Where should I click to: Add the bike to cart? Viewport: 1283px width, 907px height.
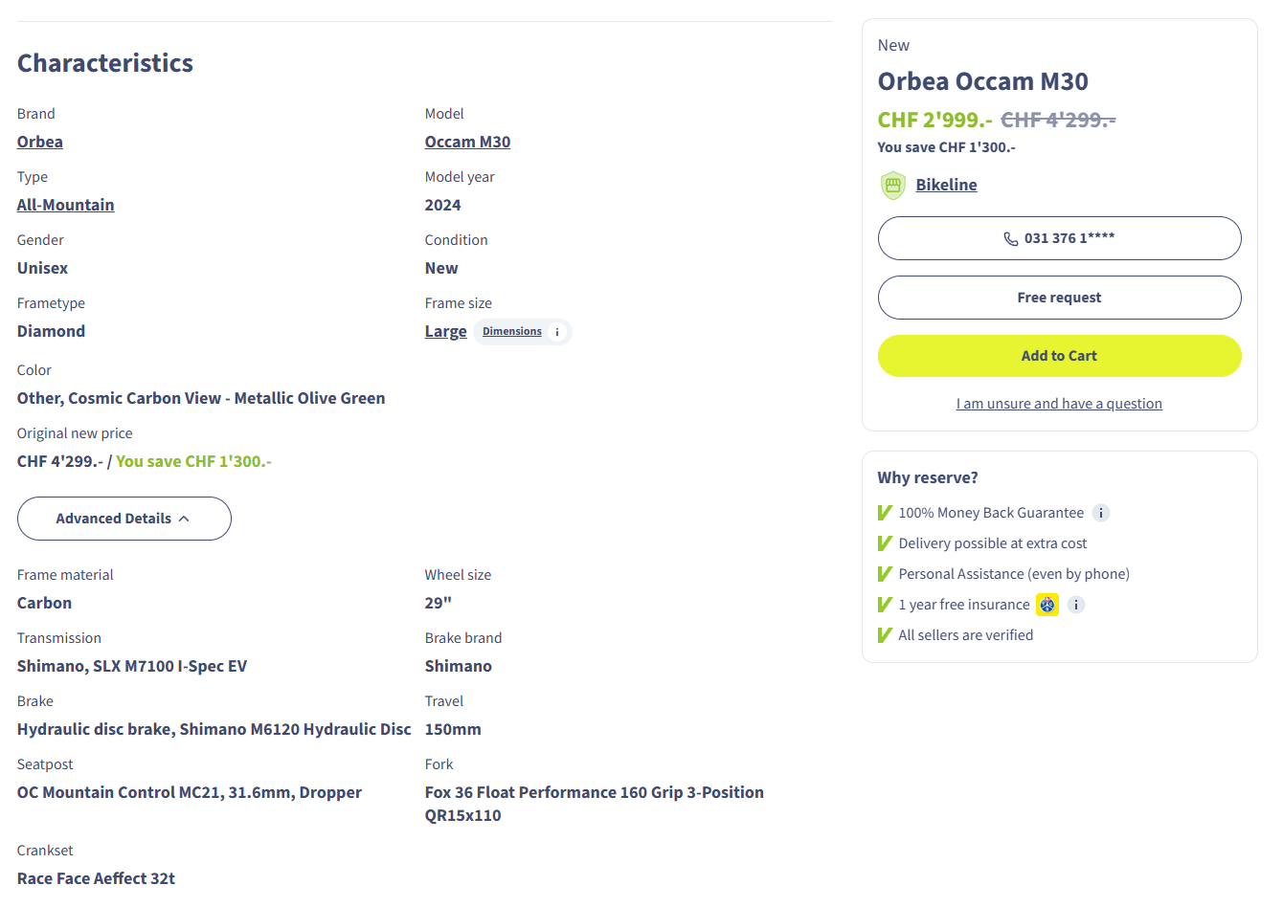click(x=1059, y=356)
